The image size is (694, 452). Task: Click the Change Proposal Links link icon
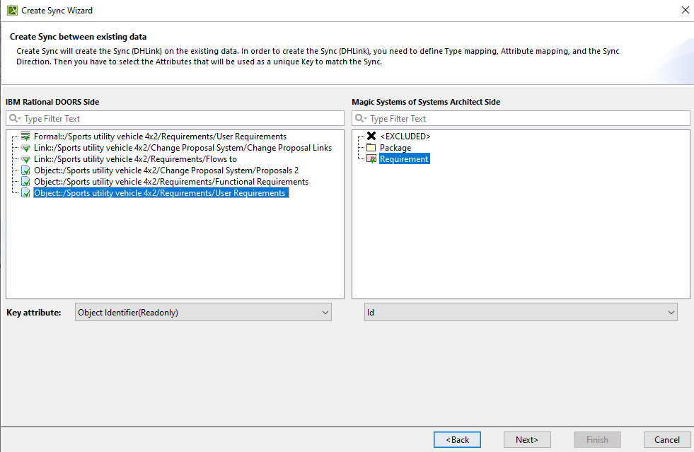pos(25,148)
